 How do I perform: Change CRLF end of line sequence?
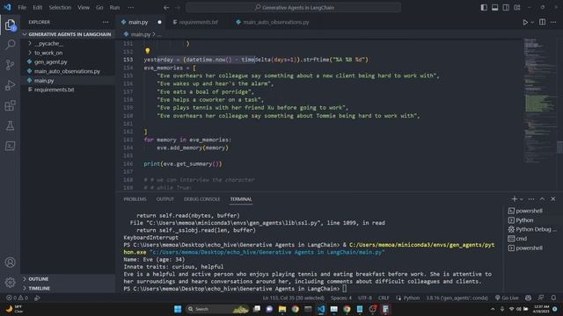click(x=384, y=298)
